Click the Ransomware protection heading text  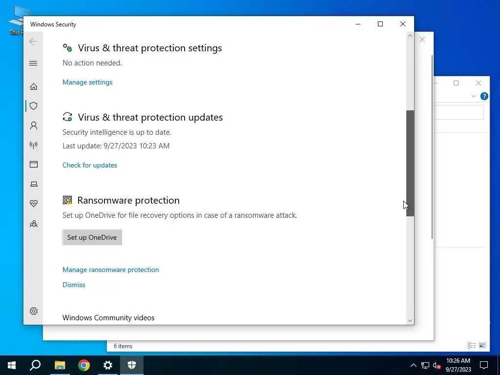point(128,200)
